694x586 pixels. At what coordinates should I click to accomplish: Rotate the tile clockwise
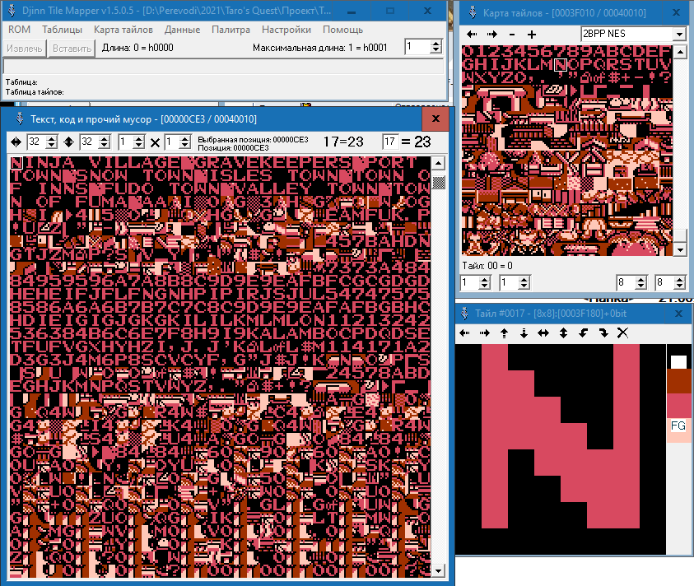coord(603,333)
